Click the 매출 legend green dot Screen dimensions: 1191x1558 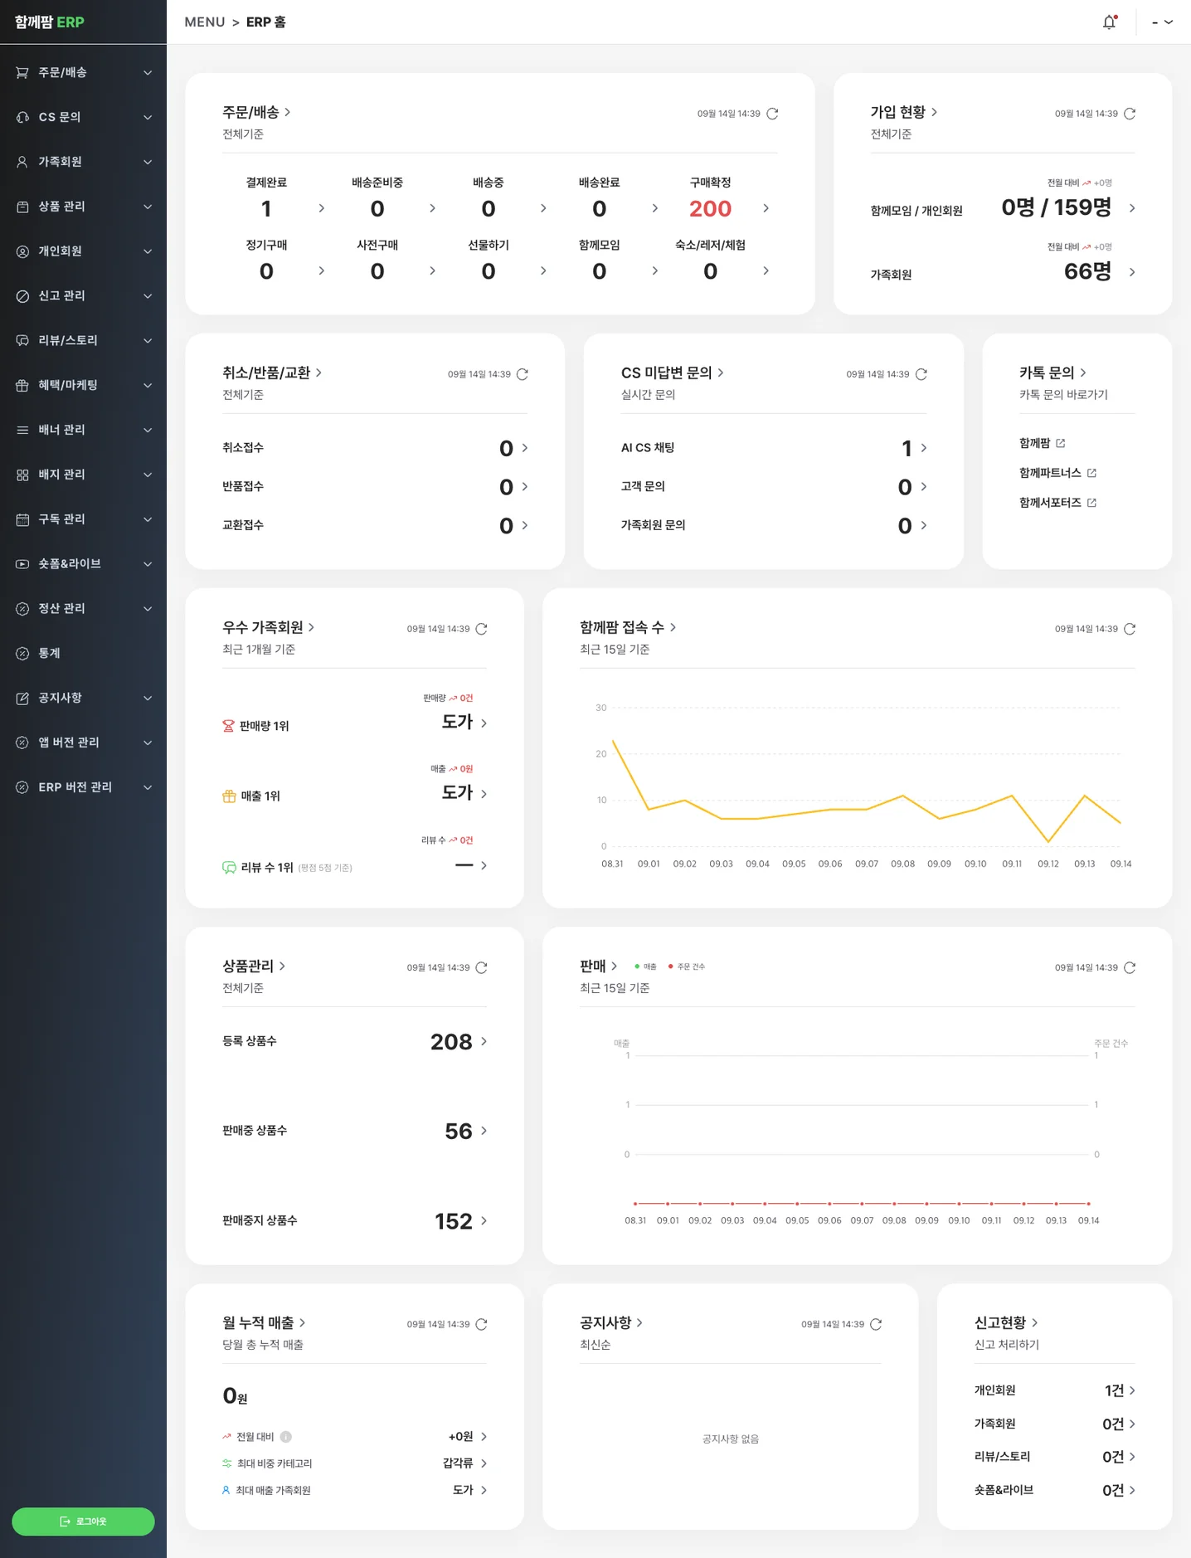pyautogui.click(x=637, y=966)
